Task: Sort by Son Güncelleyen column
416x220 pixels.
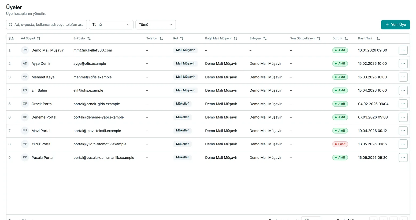Action: (x=319, y=39)
